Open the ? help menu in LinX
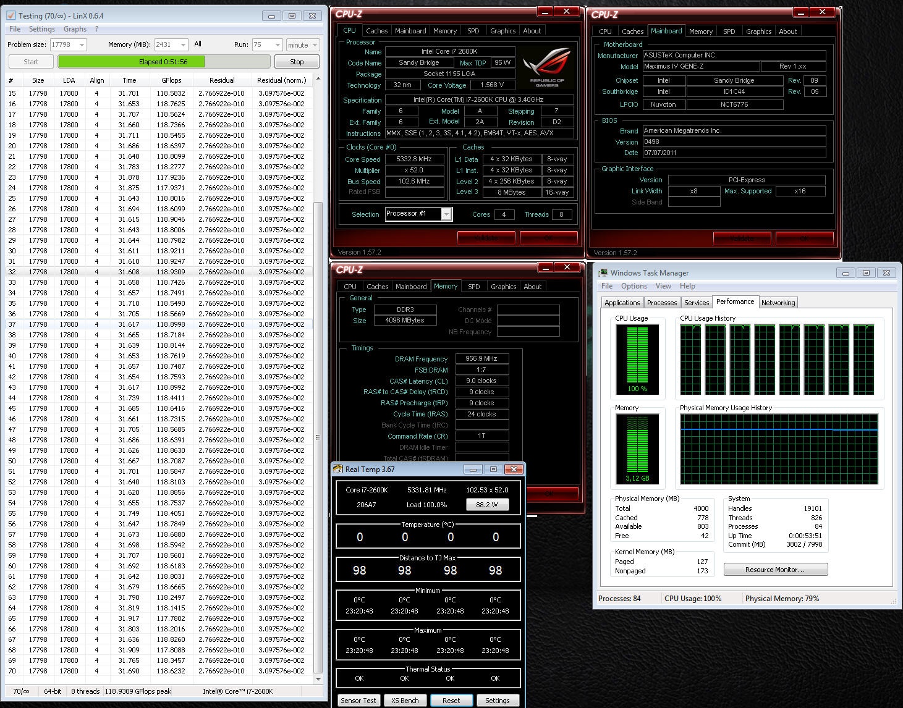903x708 pixels. pyautogui.click(x=96, y=29)
